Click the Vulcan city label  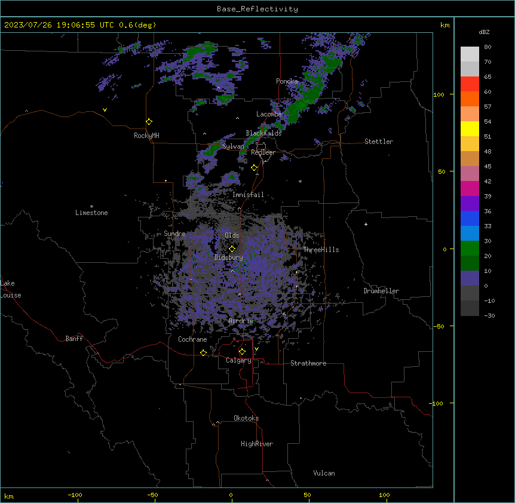click(324, 473)
